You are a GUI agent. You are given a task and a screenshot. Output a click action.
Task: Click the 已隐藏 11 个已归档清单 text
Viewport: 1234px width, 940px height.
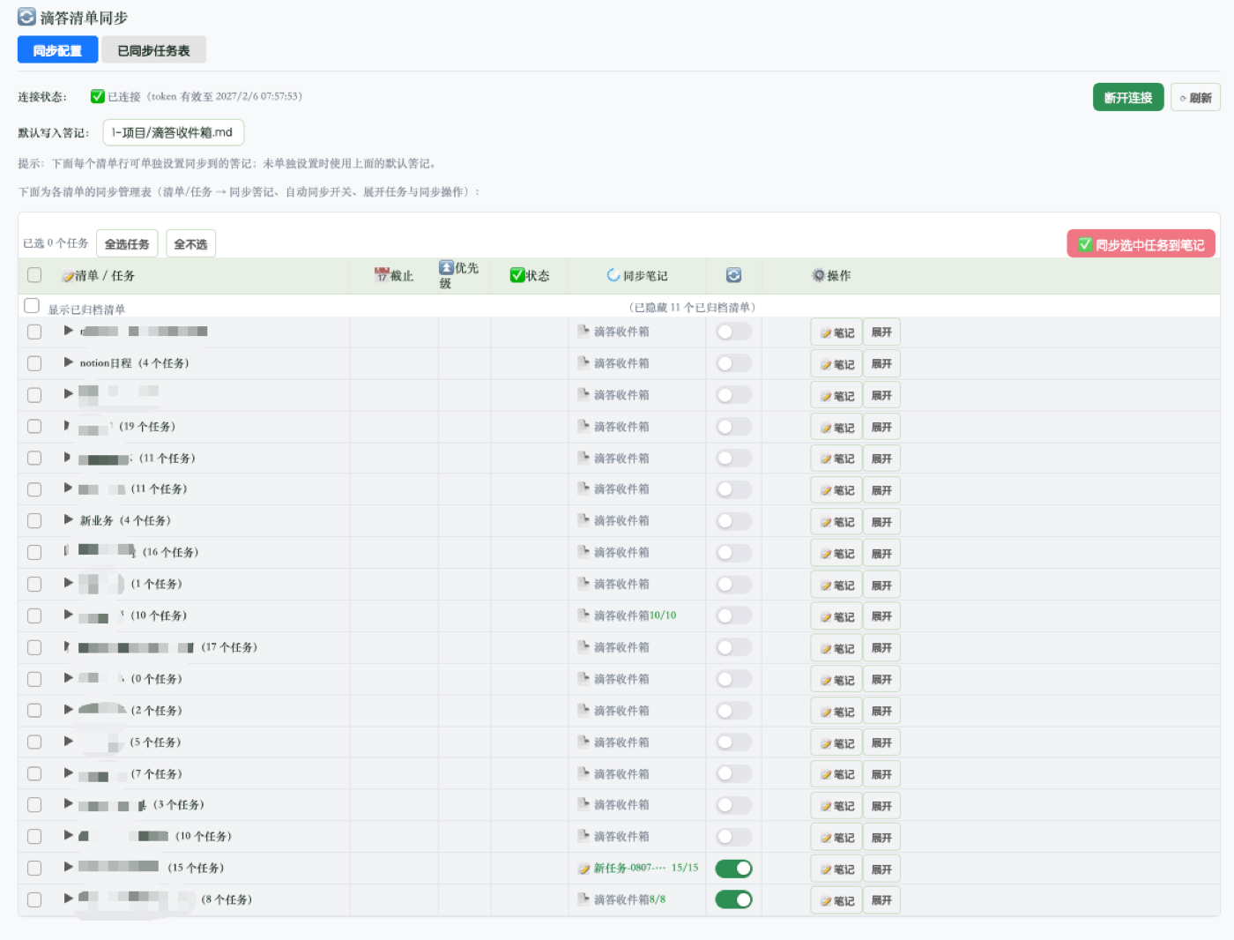pos(692,307)
